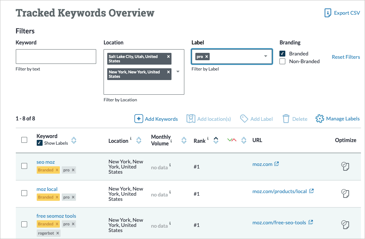The height and width of the screenshot is (239, 365).
Task: Open the Label filter dropdown
Action: point(265,57)
